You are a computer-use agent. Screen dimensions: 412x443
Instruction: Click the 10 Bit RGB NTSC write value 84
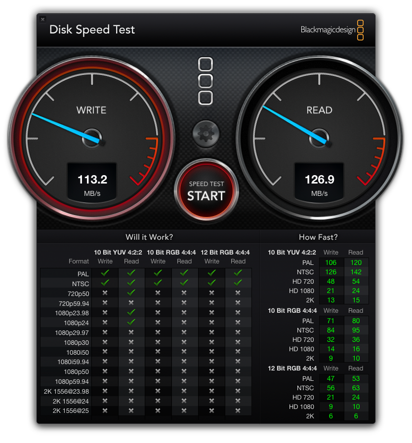[331, 330]
